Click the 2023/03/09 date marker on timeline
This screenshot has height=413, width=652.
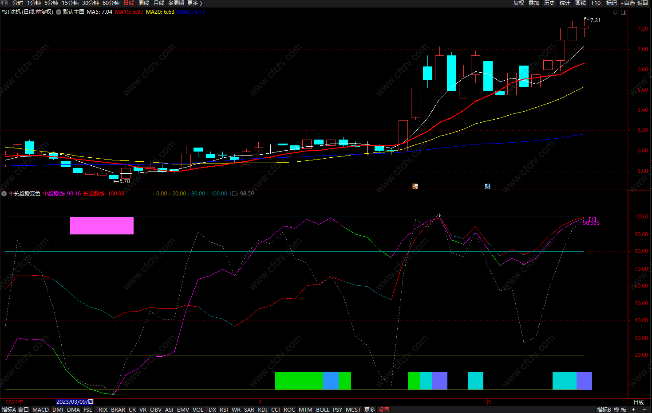pyautogui.click(x=75, y=402)
